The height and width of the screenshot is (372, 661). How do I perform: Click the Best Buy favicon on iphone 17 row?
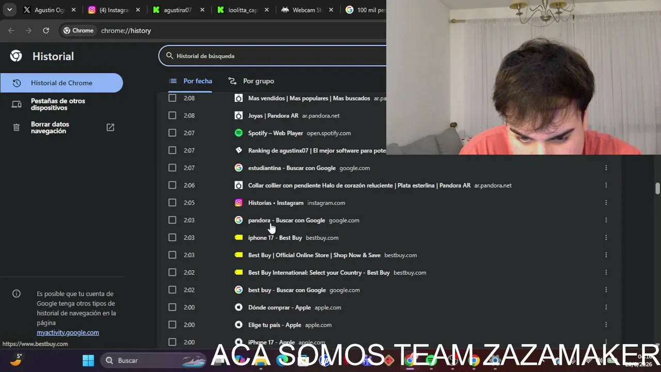tap(239, 238)
